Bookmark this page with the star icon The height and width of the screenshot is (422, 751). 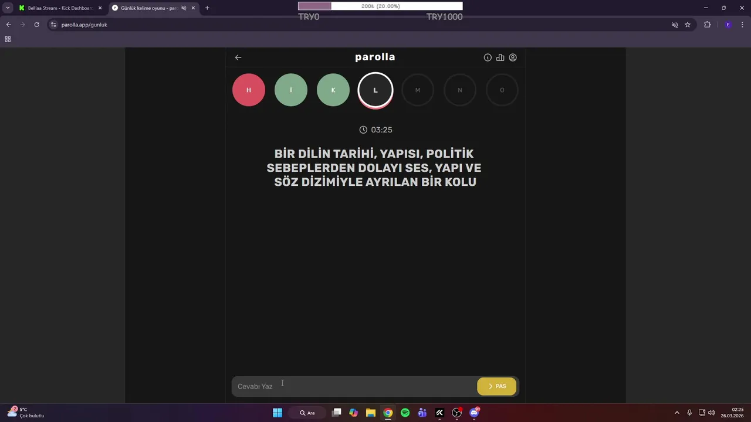point(688,25)
